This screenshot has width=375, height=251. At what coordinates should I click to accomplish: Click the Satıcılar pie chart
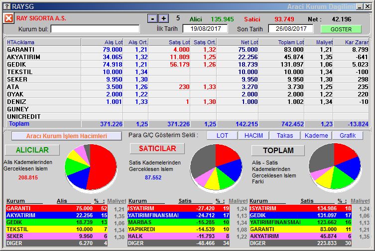216,167
